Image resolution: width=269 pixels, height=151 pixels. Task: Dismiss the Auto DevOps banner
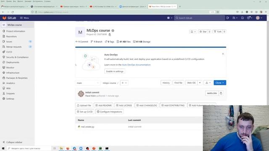coord(223,54)
